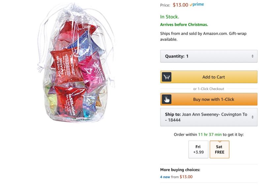Click the Prime checkmark logo beside the price
Image resolution: width=264 pixels, height=185 pixels.
coord(197,5)
